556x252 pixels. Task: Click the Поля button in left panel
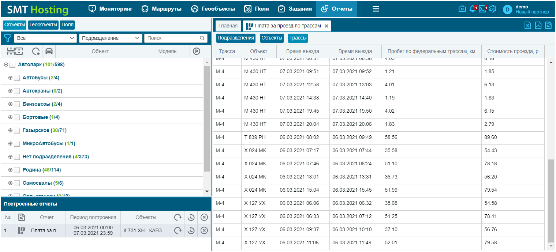click(x=67, y=25)
